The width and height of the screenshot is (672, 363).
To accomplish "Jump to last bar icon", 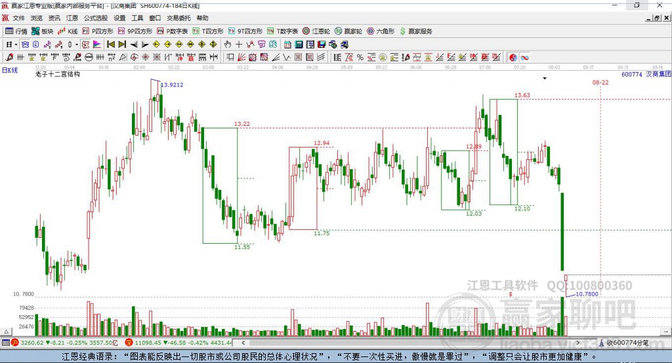I will (x=122, y=45).
